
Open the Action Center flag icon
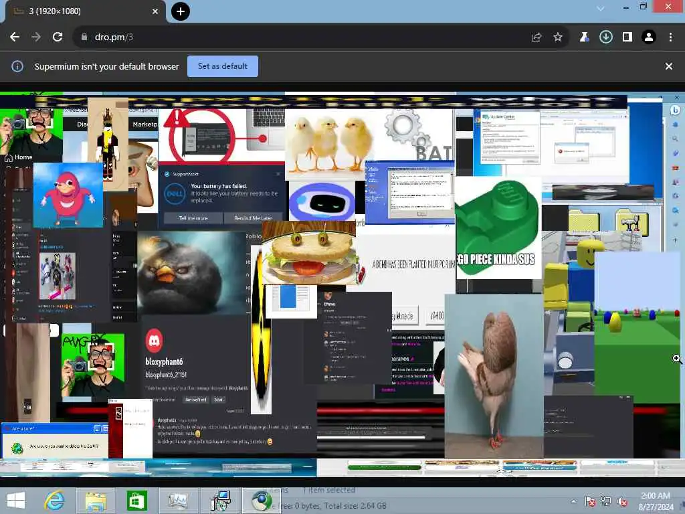pos(590,501)
